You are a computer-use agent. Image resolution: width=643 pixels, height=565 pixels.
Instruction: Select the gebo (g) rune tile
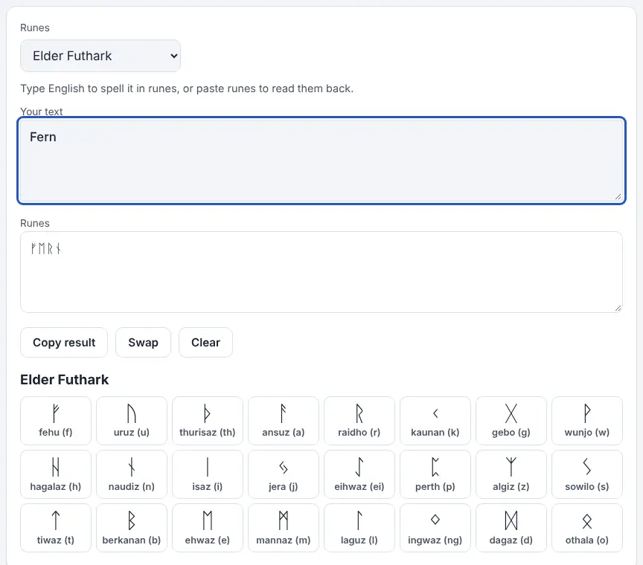click(511, 420)
